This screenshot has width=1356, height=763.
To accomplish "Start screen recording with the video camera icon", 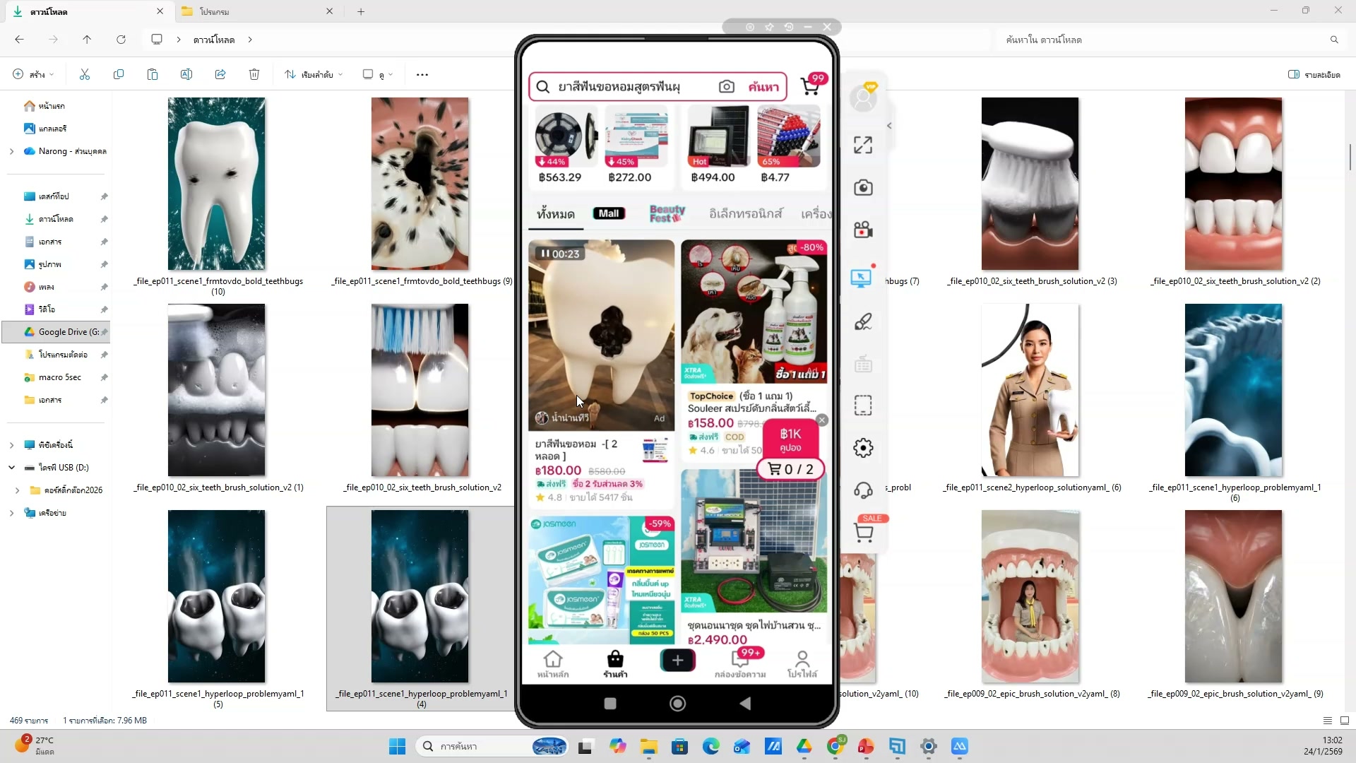I will 862,230.
